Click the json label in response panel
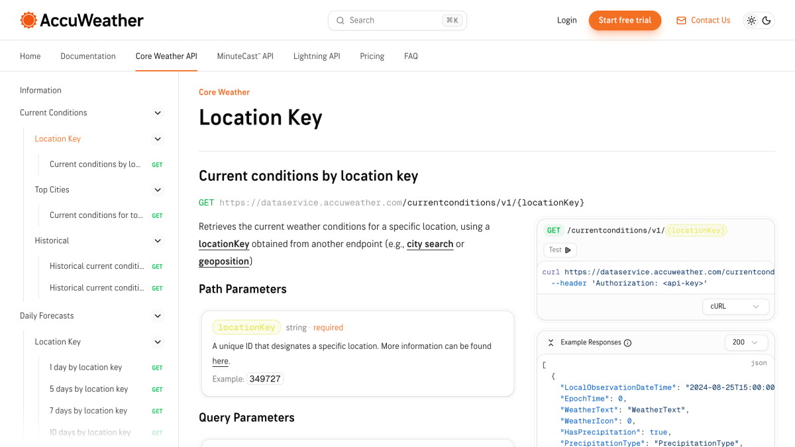The height and width of the screenshot is (447, 795). pyautogui.click(x=759, y=363)
